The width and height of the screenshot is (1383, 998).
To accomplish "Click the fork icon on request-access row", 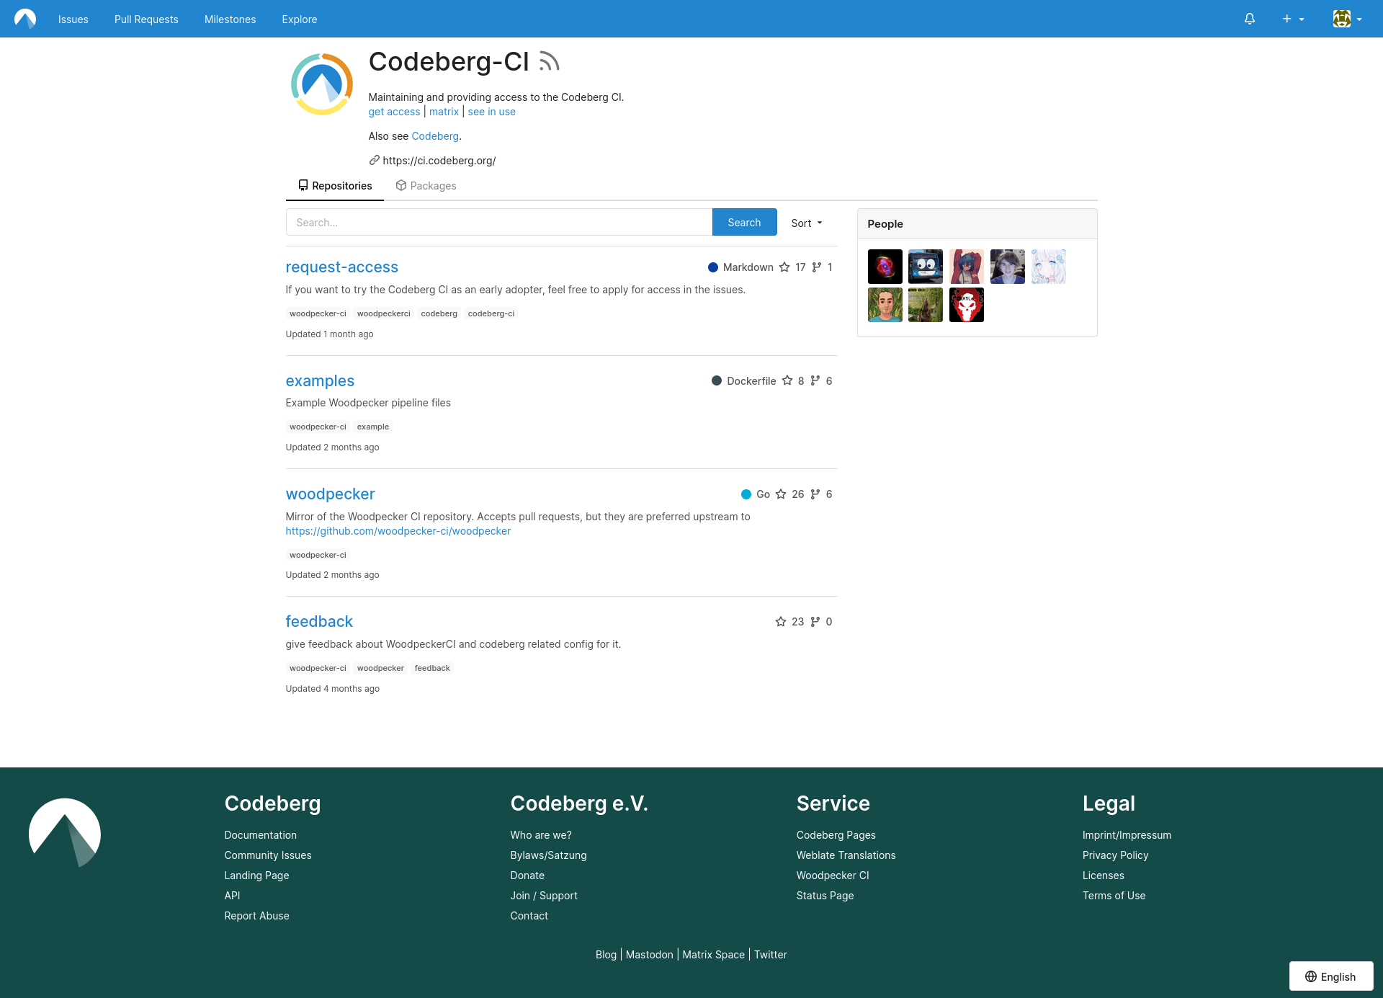I will click(x=816, y=267).
